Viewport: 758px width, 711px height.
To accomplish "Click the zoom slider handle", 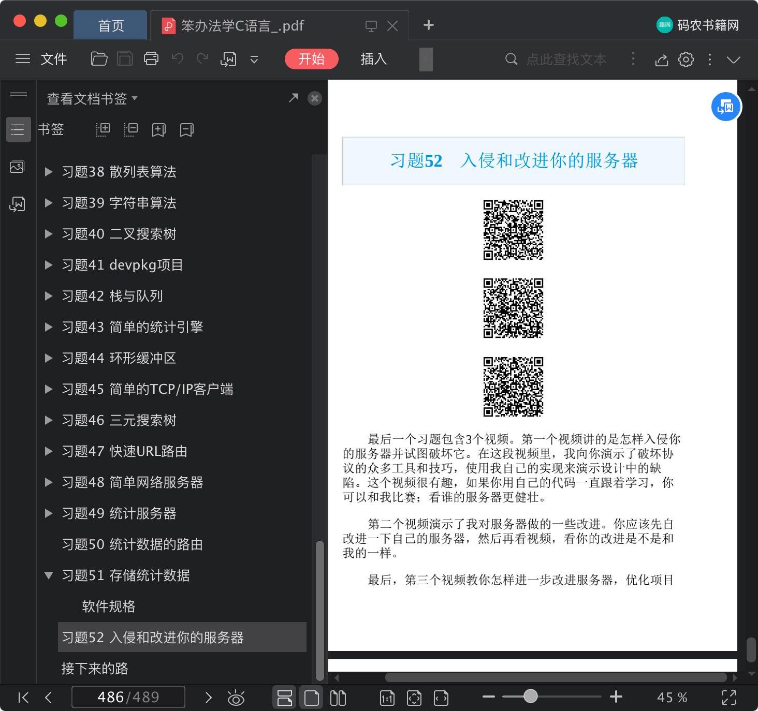I will point(530,697).
